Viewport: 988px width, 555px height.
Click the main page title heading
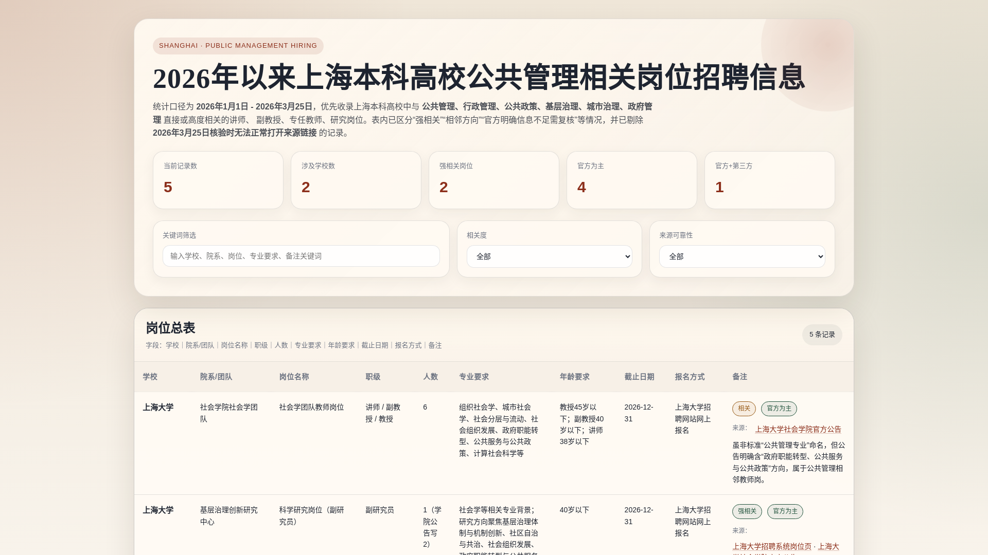479,78
